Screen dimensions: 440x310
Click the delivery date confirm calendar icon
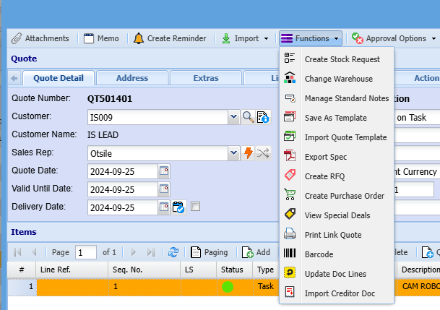178,207
